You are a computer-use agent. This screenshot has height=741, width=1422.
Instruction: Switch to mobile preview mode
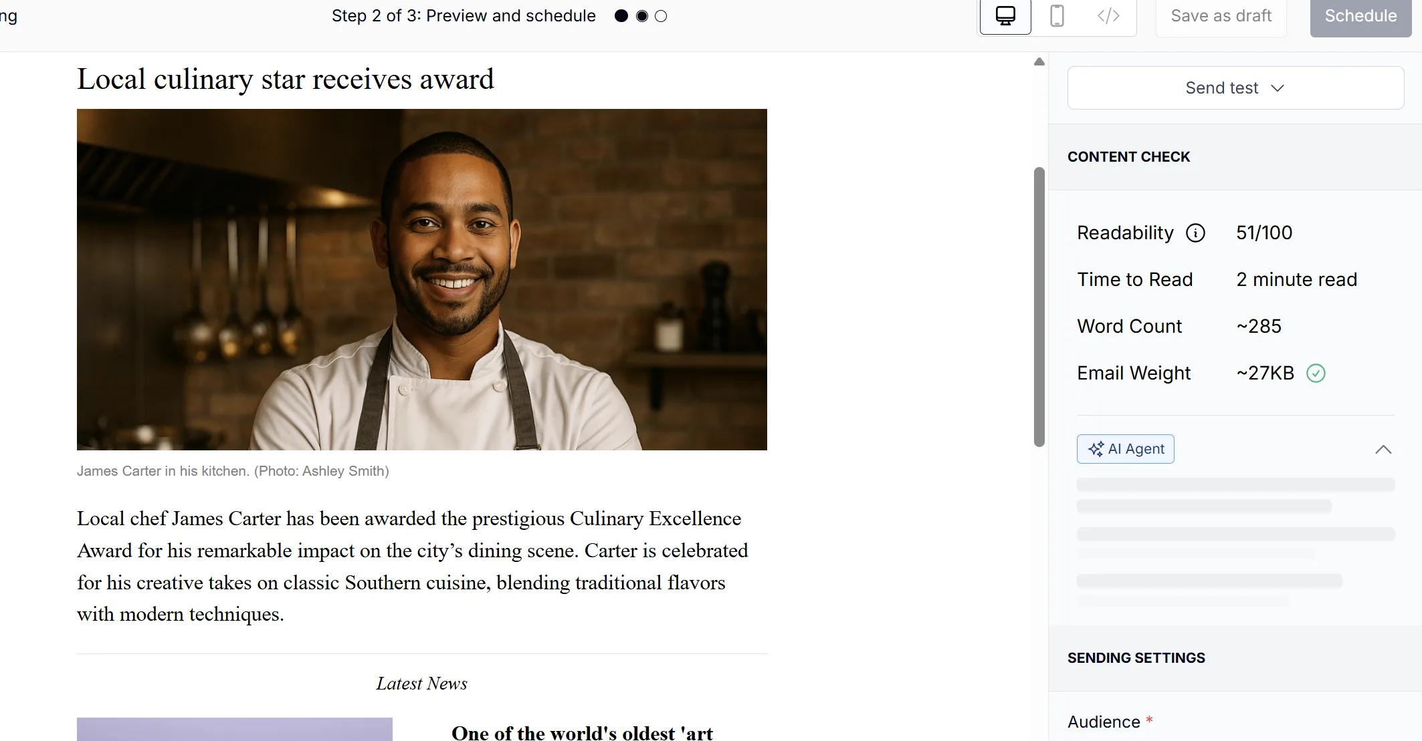click(x=1057, y=16)
